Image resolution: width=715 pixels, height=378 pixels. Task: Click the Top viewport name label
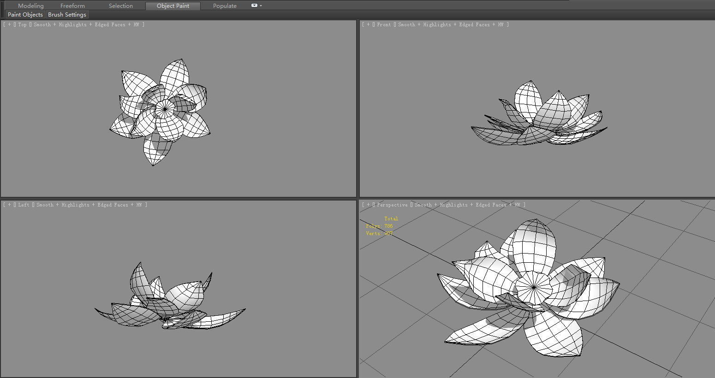coord(22,25)
